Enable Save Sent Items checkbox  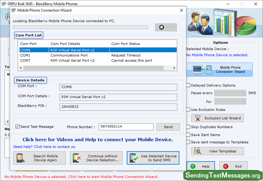pos(188,135)
